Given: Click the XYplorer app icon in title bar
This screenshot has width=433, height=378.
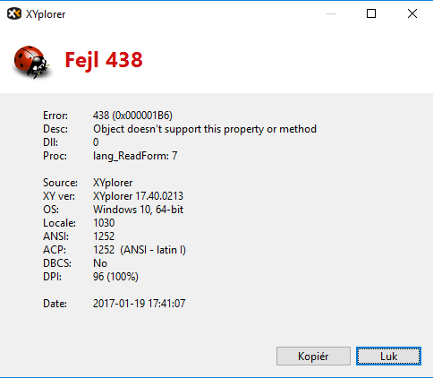Looking at the screenshot, I should pyautogui.click(x=14, y=13).
